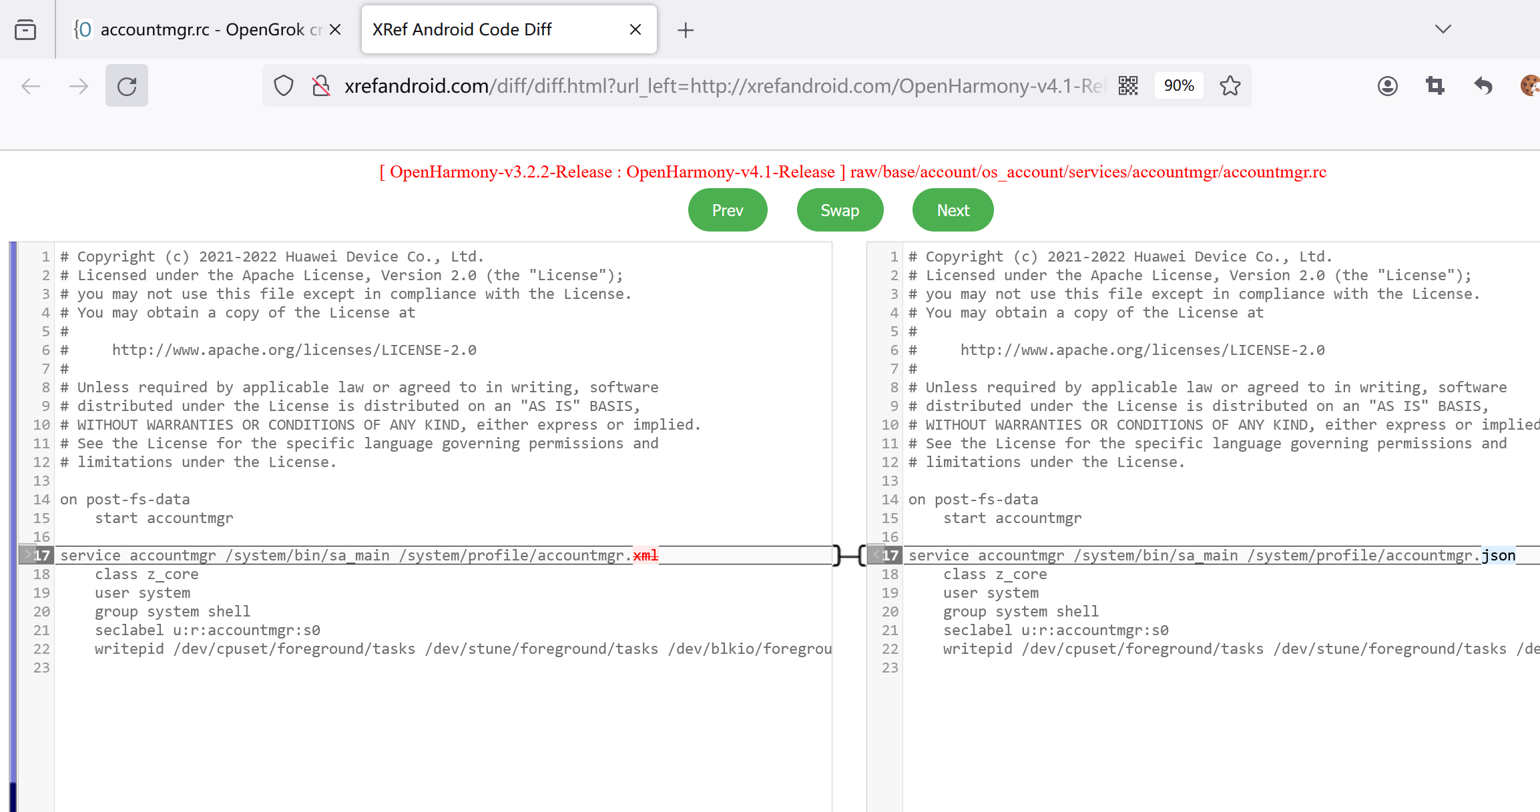
Task: Click the browser forward arrow icon
Action: (x=78, y=85)
